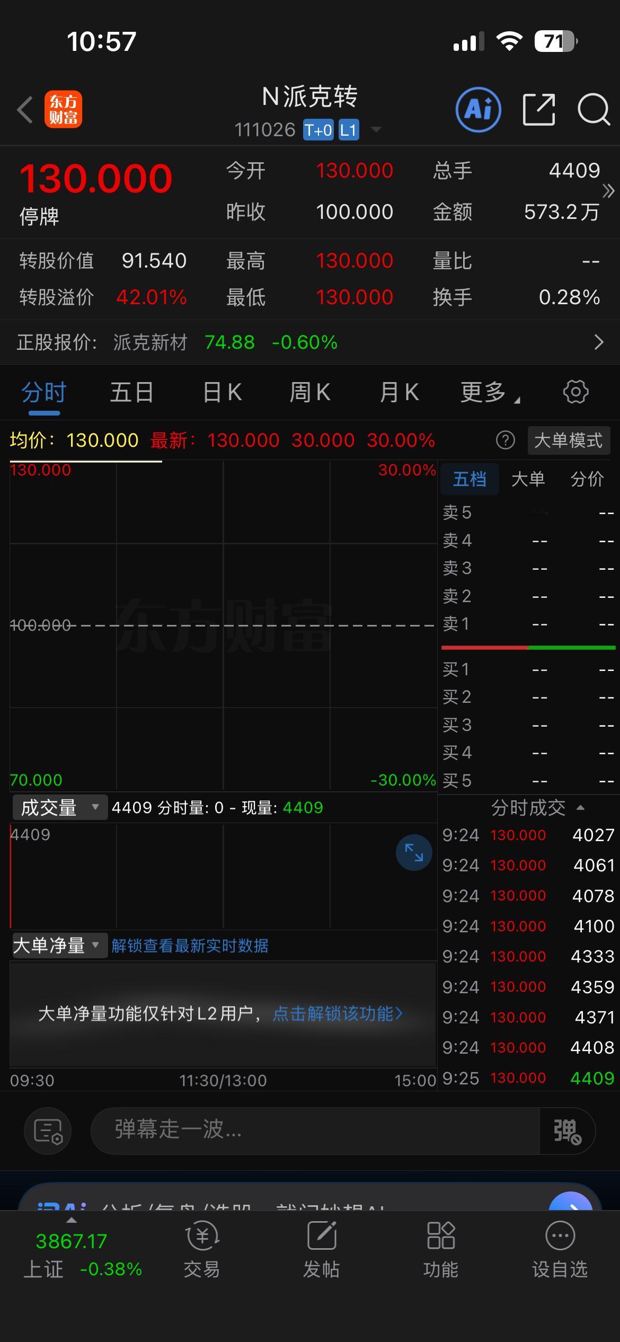
Task: Tap the 换手 0.28% value
Action: 569,297
